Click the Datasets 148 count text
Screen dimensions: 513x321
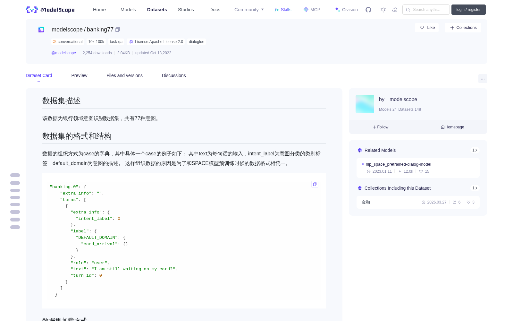point(409,109)
